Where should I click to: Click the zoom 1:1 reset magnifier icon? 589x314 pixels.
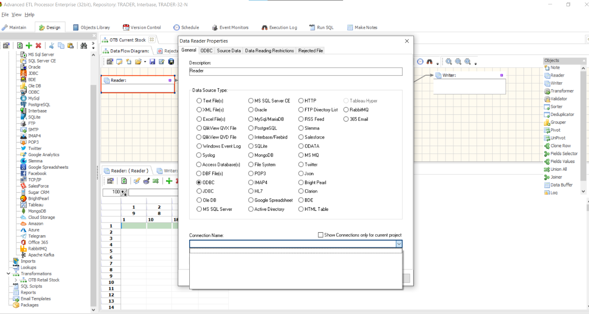point(467,62)
